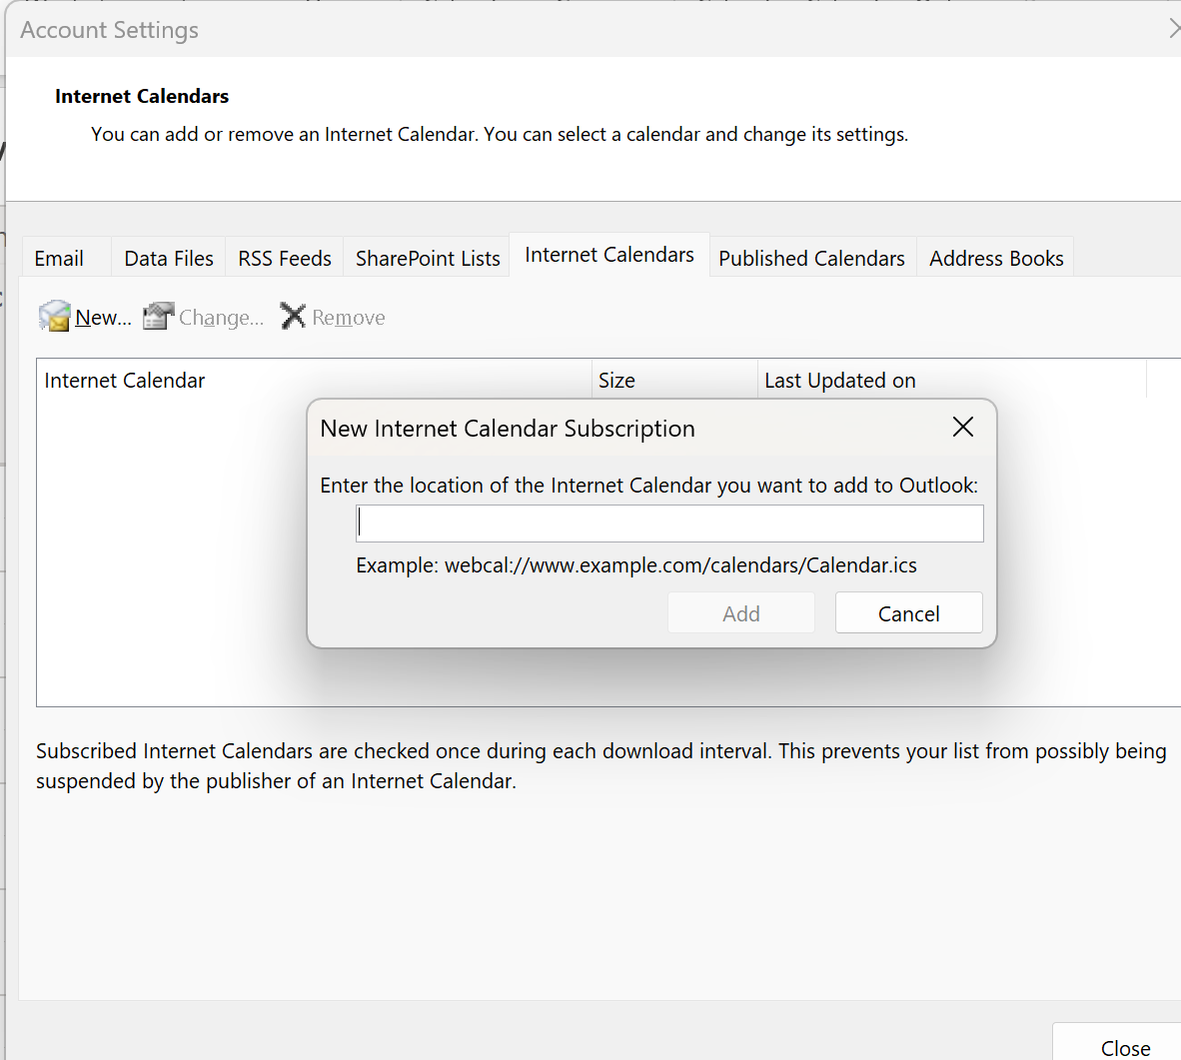Click the Change... text label
Screen dimensions: 1181x1060
click(221, 317)
